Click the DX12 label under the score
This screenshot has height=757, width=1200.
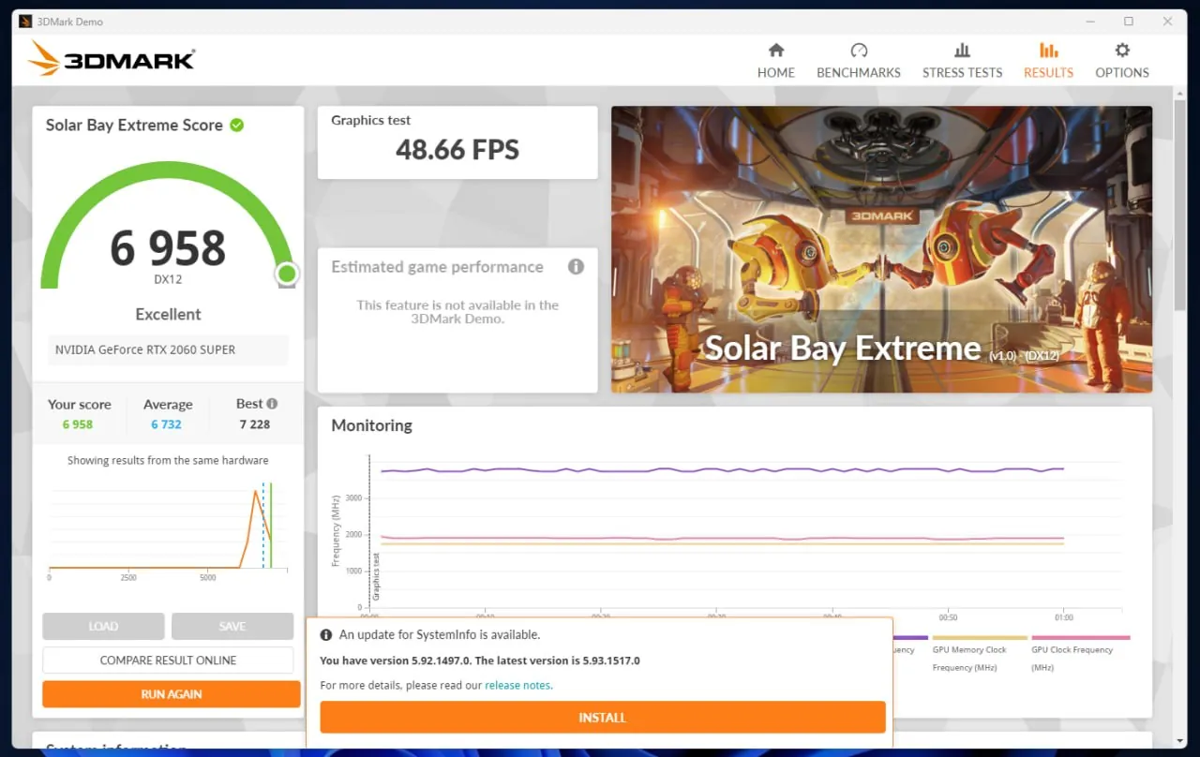pos(168,279)
